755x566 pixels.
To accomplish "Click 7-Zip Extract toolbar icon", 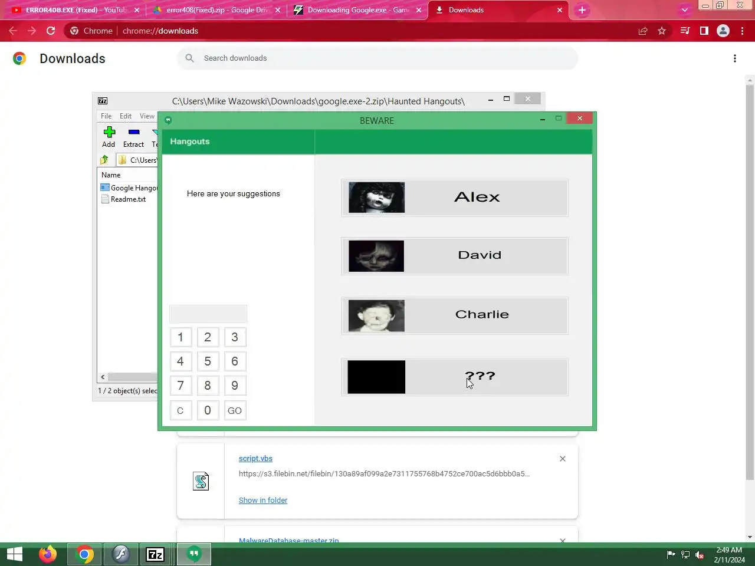I will click(134, 137).
